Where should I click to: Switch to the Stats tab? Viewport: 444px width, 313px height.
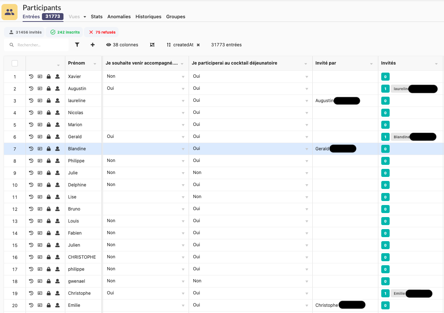(x=97, y=17)
